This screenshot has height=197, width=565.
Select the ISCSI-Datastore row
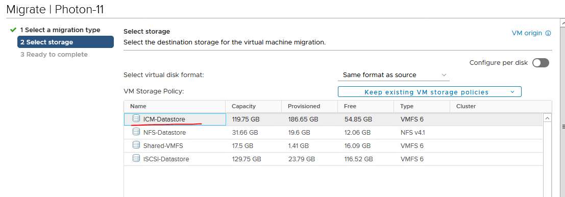pyautogui.click(x=333, y=159)
